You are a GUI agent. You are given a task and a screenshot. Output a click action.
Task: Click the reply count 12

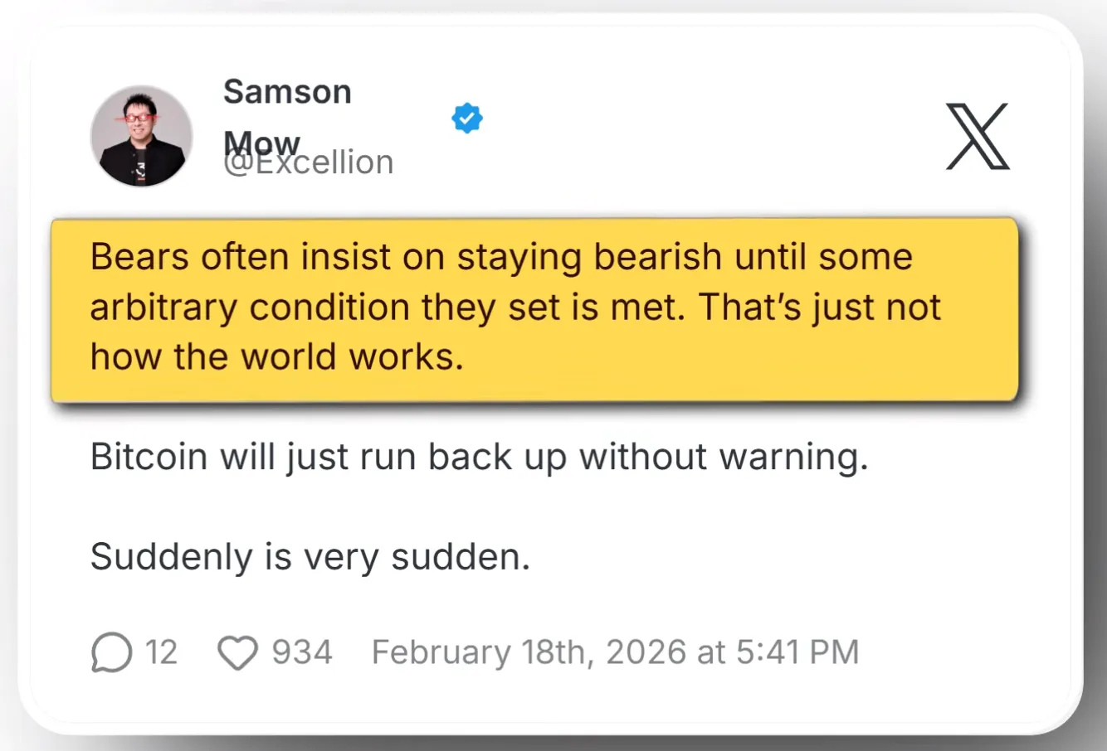[x=161, y=652]
